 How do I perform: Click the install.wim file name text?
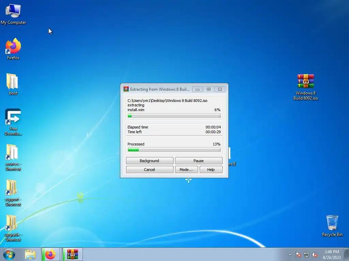(x=136, y=110)
